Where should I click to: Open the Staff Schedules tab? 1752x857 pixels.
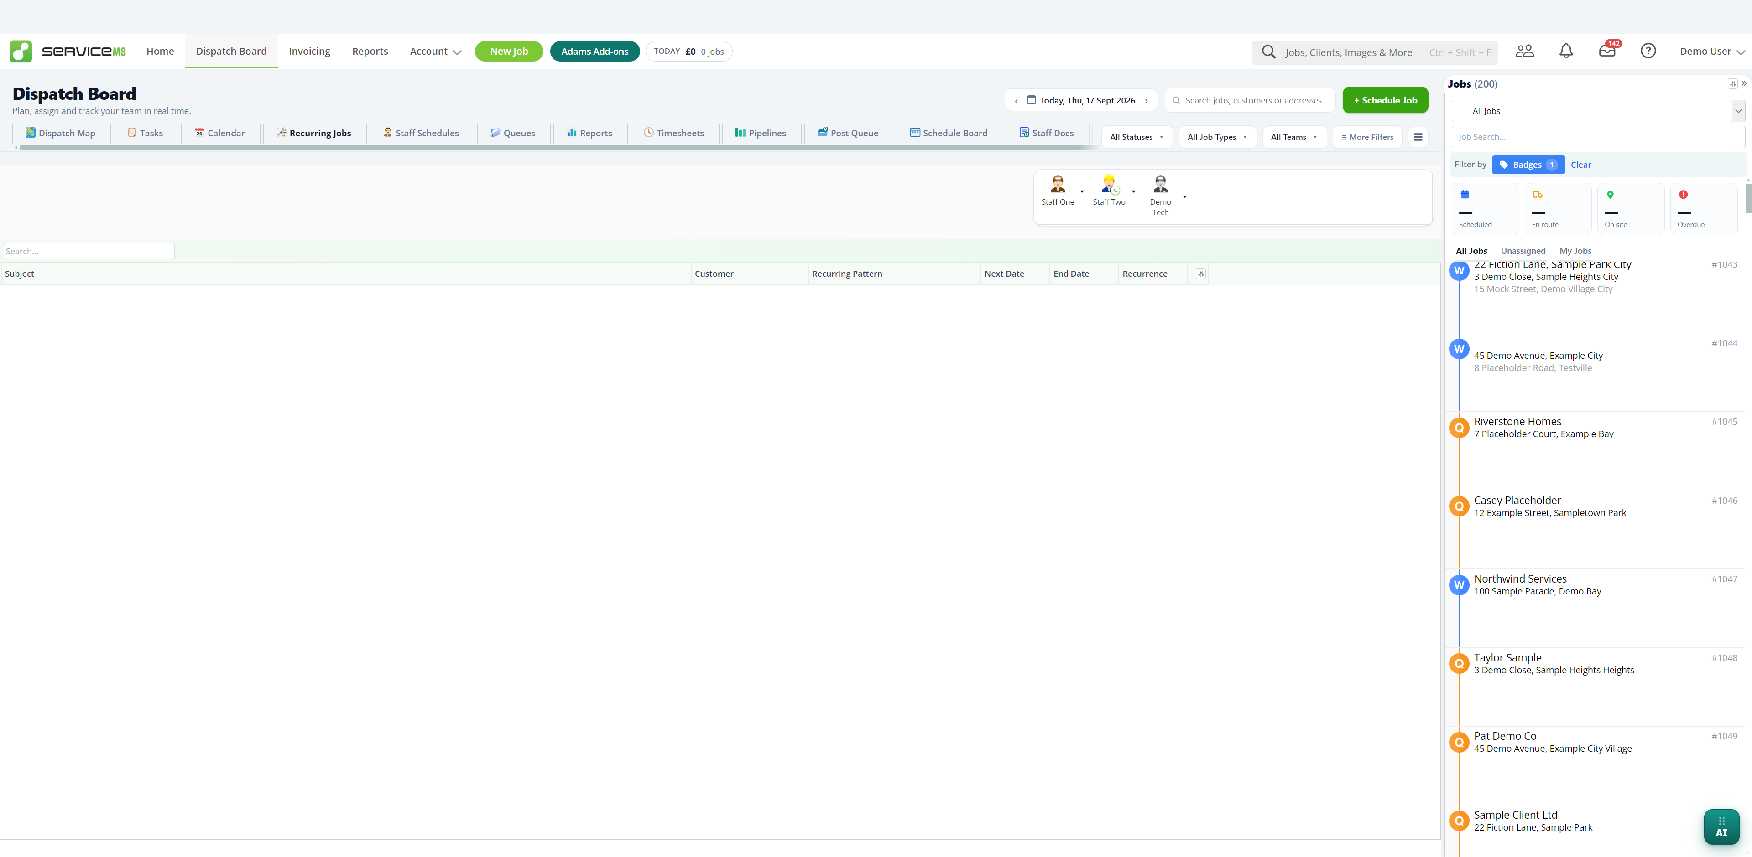tap(421, 133)
